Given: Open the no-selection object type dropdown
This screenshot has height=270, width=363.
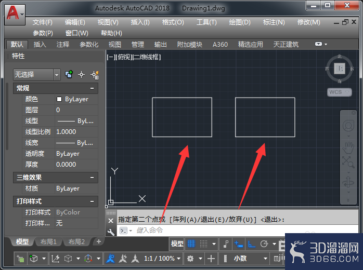Looking at the screenshot, I should tap(37, 75).
